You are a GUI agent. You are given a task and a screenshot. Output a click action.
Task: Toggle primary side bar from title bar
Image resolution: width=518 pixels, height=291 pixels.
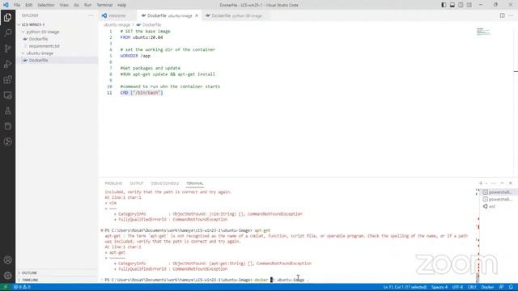(x=444, y=5)
